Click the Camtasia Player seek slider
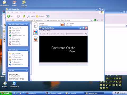Viewport: 127px width, 95px height. pos(74,34)
